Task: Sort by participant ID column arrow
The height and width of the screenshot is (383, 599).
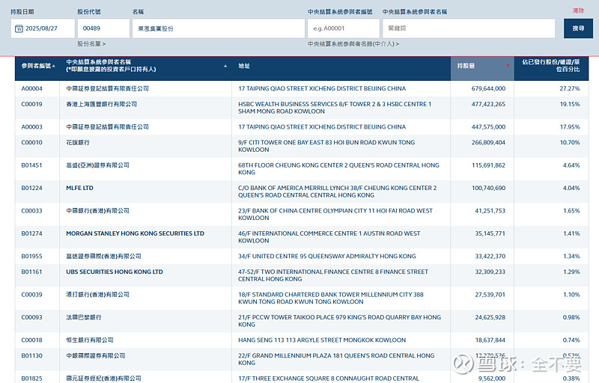Action: coord(53,66)
